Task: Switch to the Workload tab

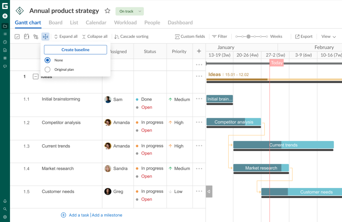Action: [x=125, y=22]
